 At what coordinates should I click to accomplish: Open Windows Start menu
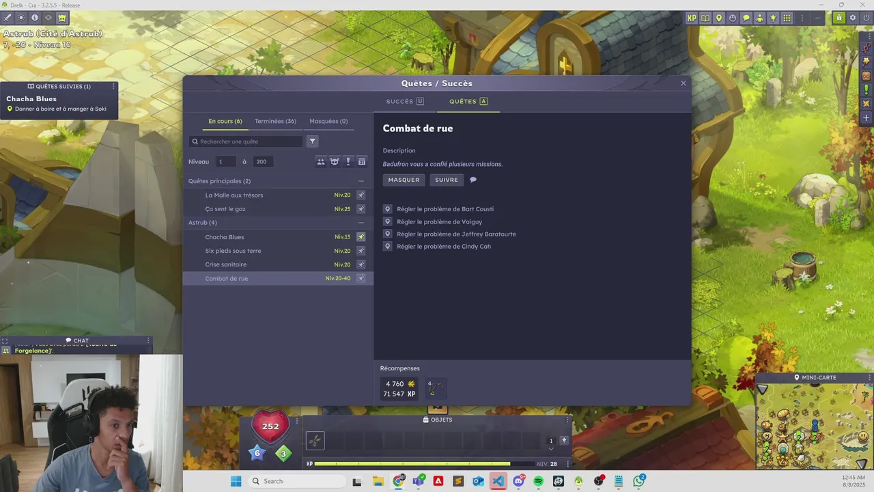(236, 481)
